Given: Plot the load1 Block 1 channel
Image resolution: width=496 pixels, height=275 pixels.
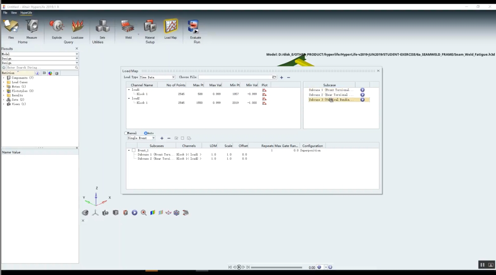Looking at the screenshot, I should pos(265,94).
